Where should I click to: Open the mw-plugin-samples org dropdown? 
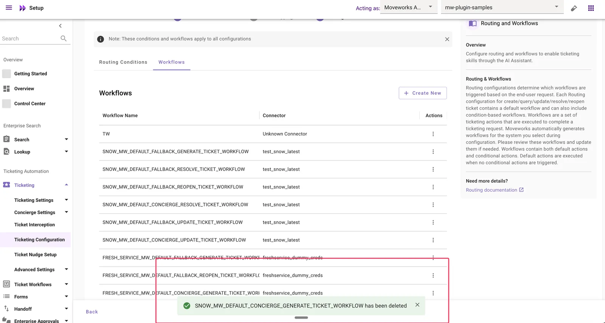coord(502,8)
